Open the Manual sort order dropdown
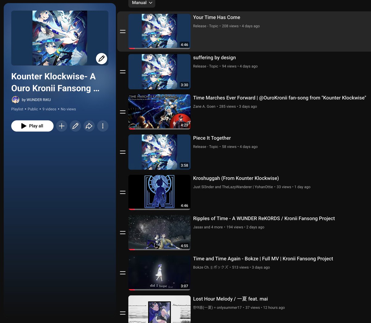 click(x=142, y=3)
